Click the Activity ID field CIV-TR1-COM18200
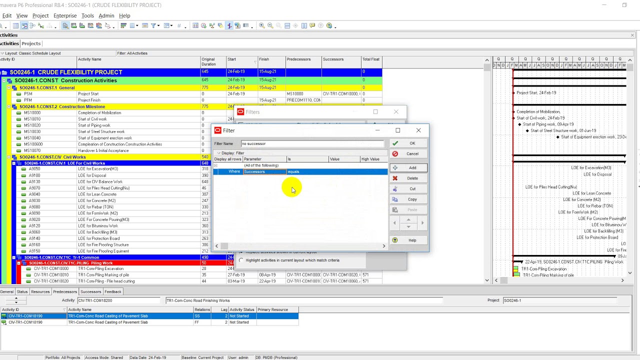Screen dimensions: 640x360 (x=120, y=300)
